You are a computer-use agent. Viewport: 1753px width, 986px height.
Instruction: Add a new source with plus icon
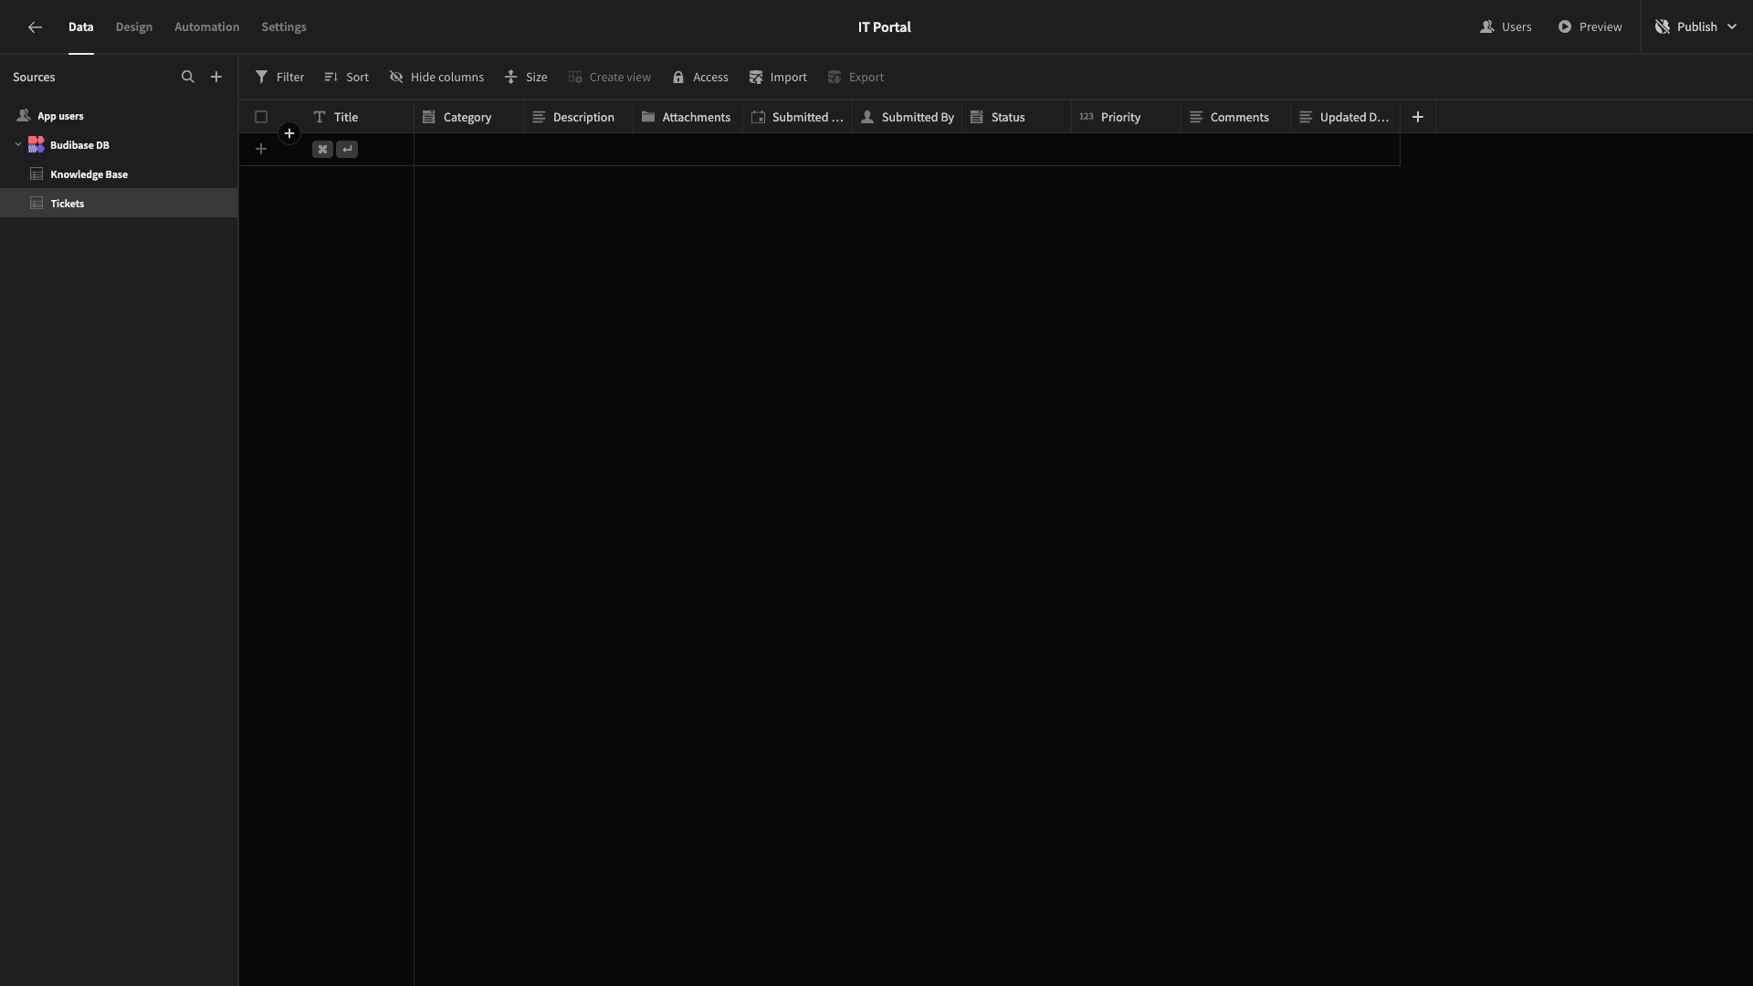coord(216,78)
